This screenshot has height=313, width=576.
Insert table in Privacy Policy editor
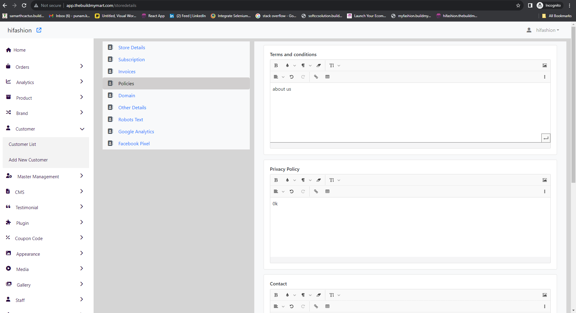tap(327, 191)
